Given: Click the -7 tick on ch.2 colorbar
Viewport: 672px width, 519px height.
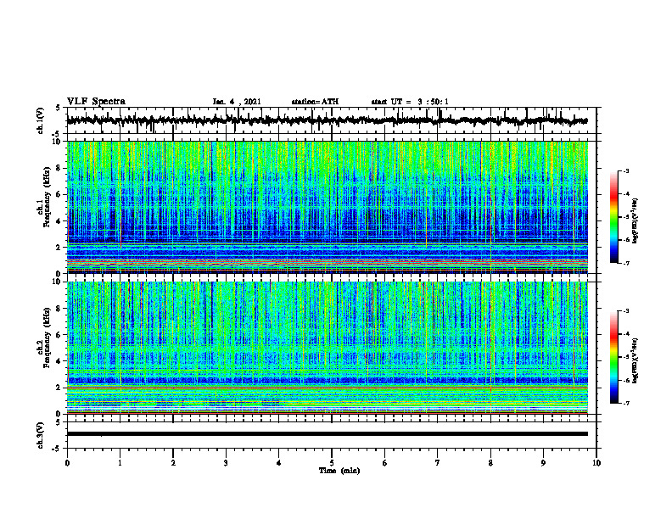Looking at the screenshot, I should click(625, 403).
